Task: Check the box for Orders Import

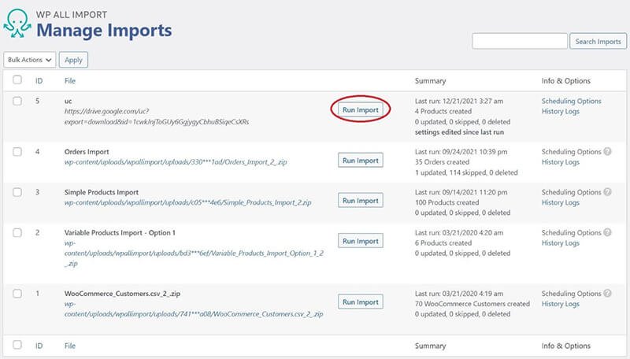Action: [x=17, y=151]
